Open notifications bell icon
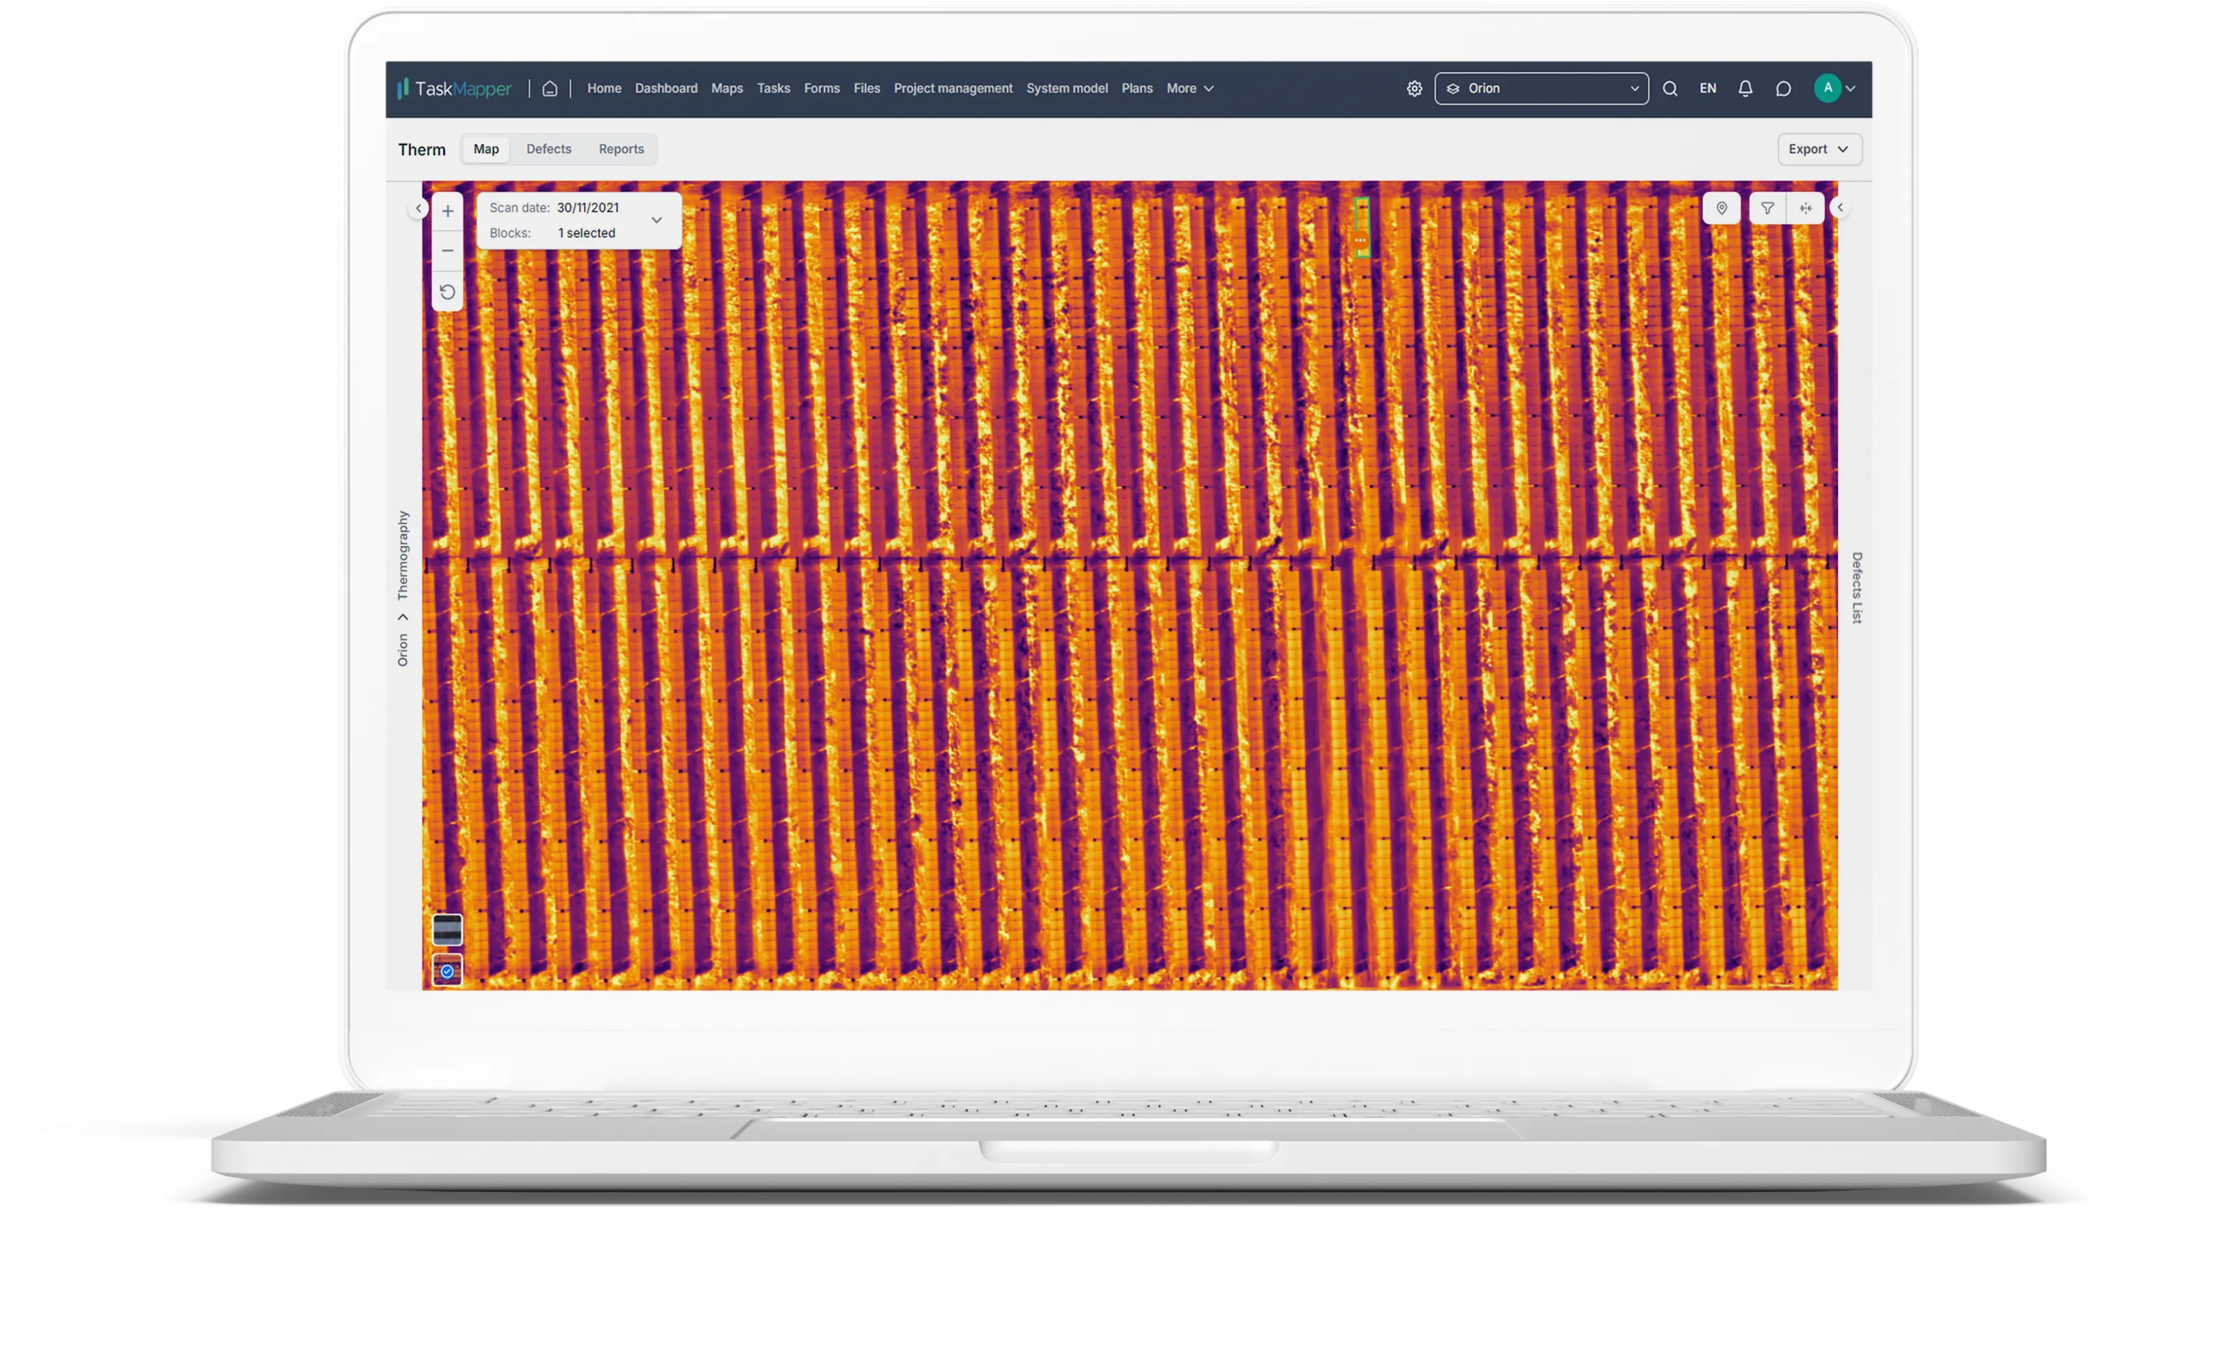The image size is (2227, 1356). point(1745,89)
